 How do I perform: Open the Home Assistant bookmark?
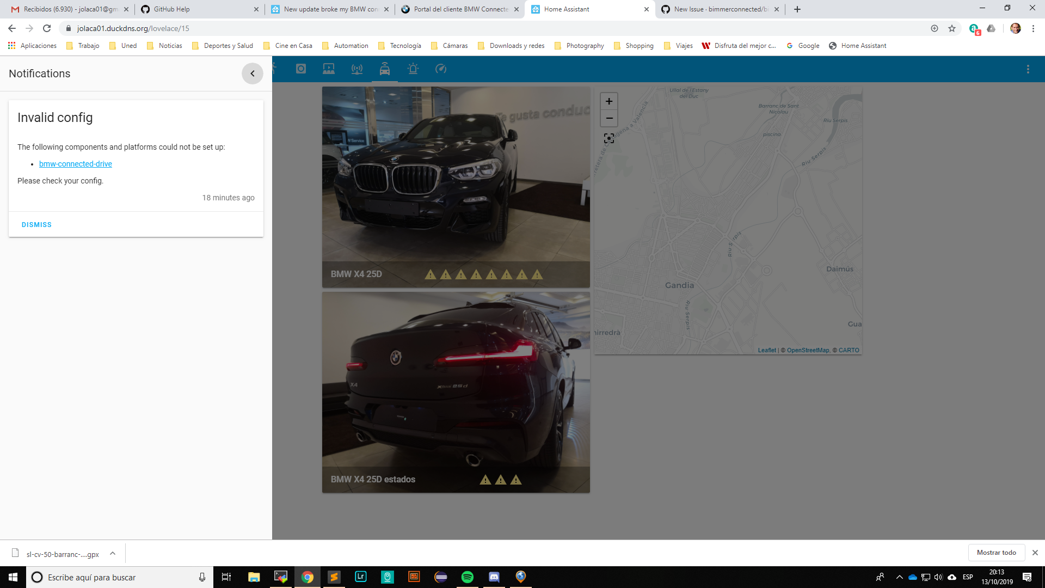click(858, 46)
